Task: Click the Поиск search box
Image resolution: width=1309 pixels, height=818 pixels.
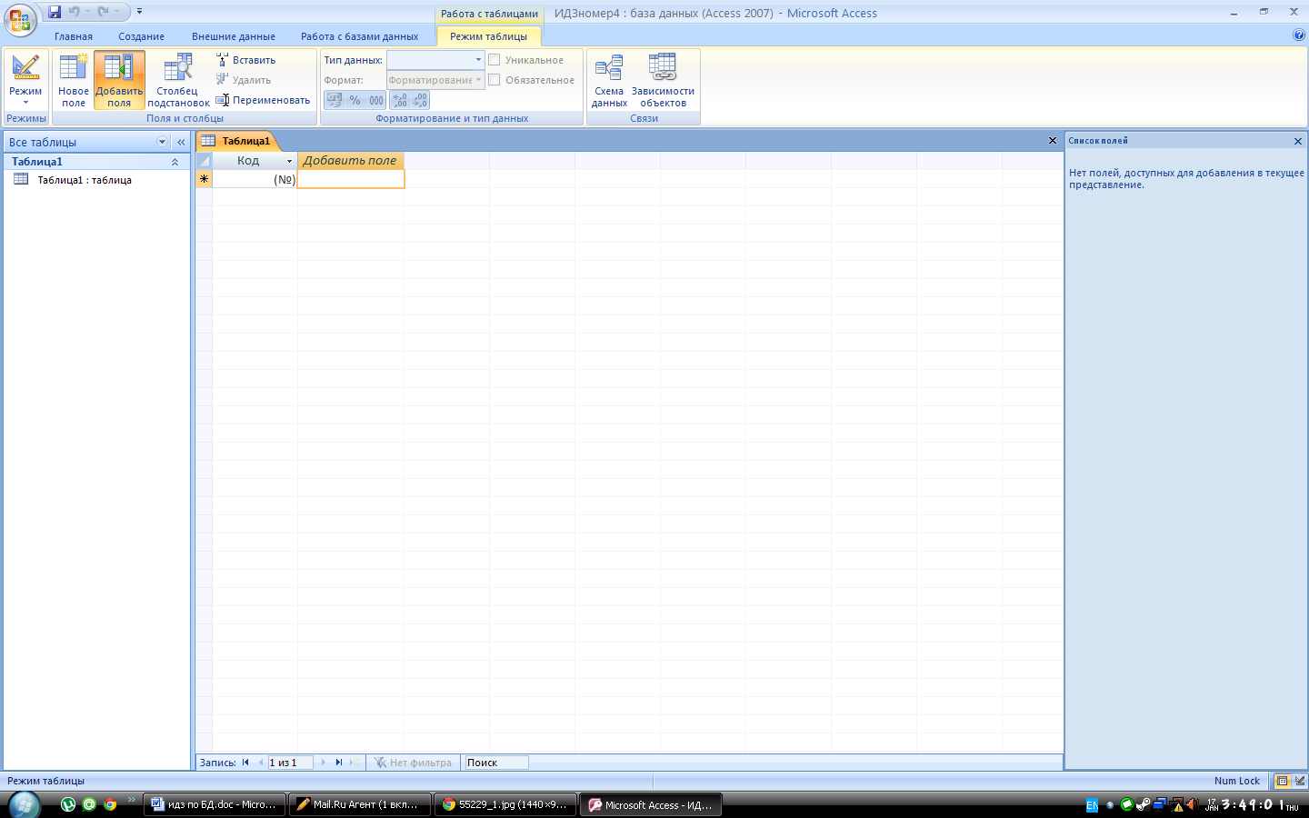Action: (496, 763)
